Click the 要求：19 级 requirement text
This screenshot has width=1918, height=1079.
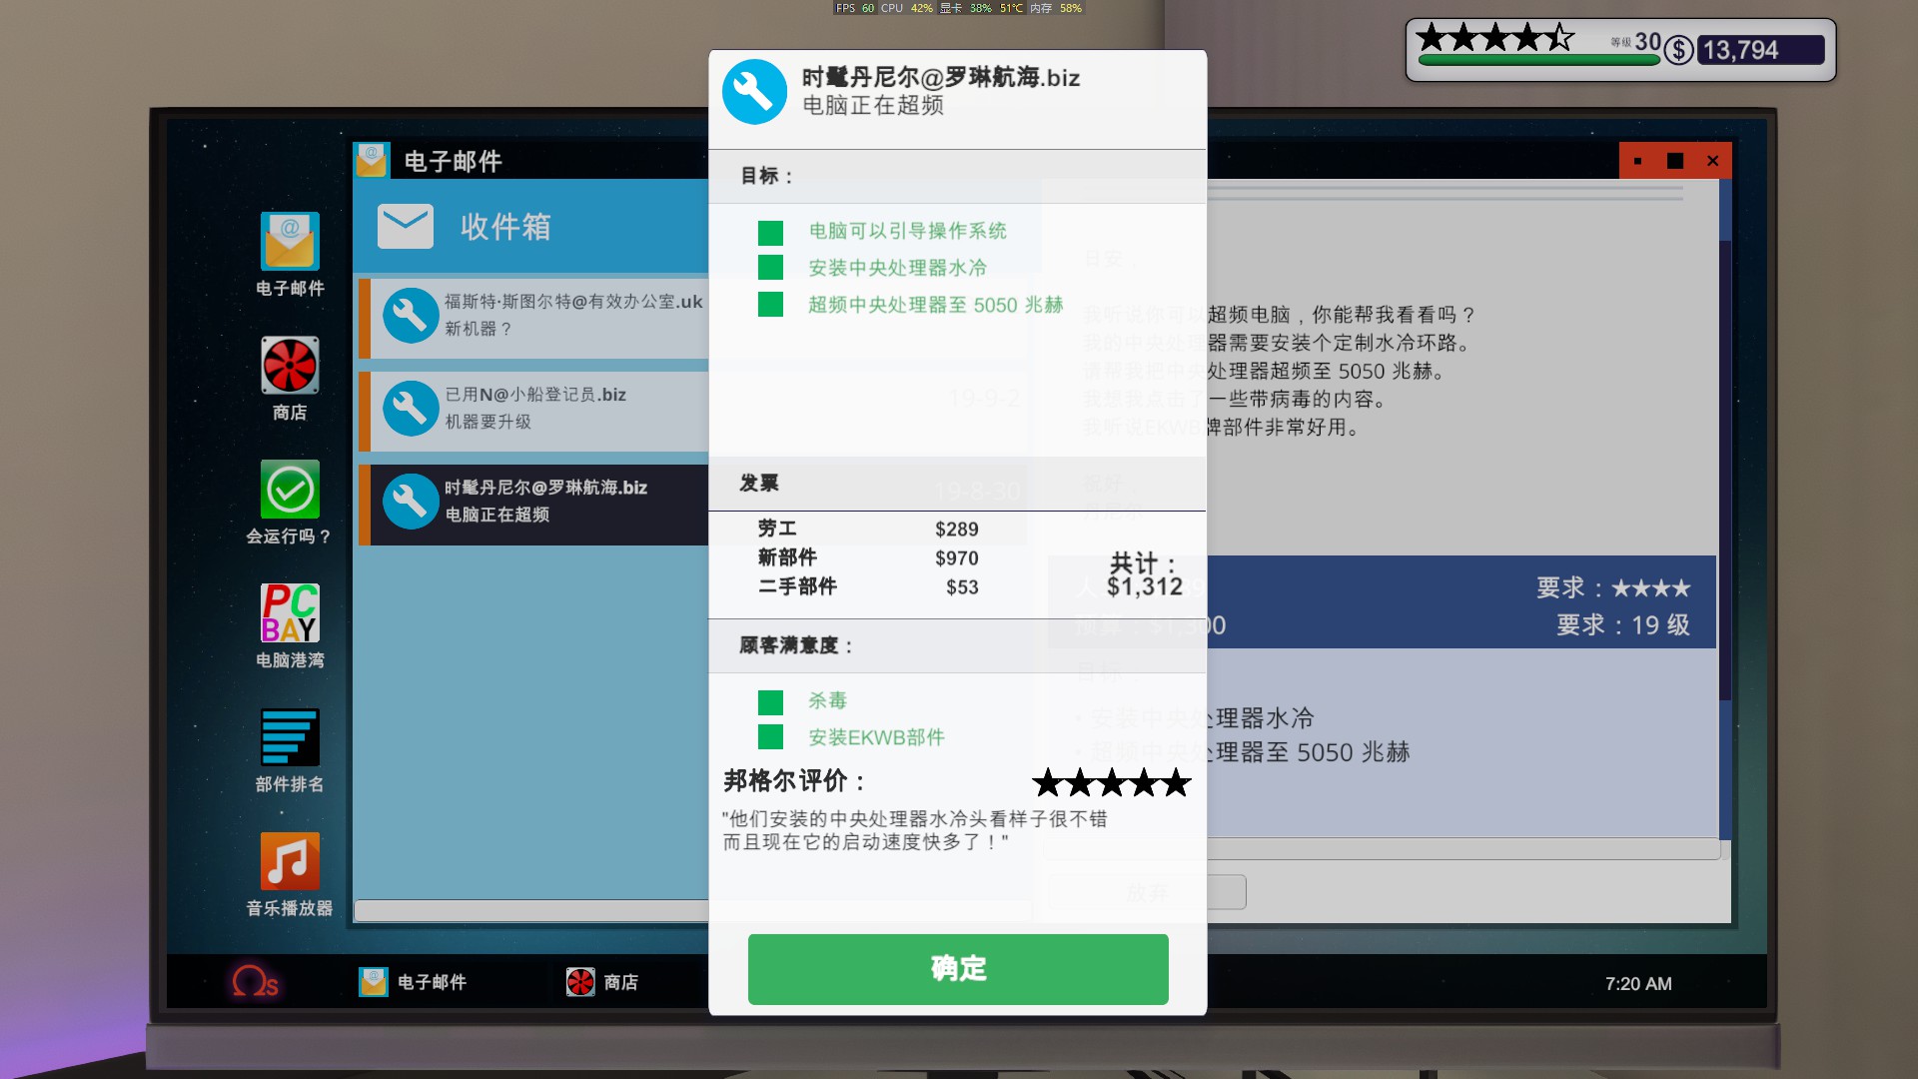(1623, 625)
